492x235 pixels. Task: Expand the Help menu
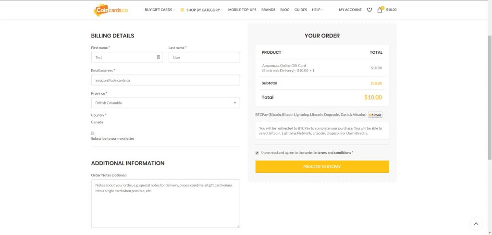click(317, 10)
